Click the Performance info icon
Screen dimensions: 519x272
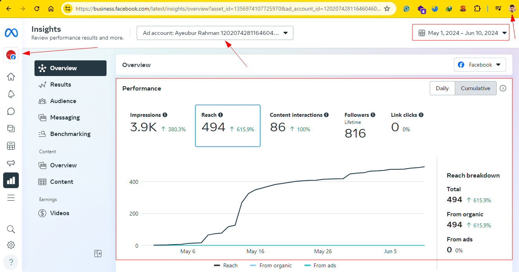[503, 88]
